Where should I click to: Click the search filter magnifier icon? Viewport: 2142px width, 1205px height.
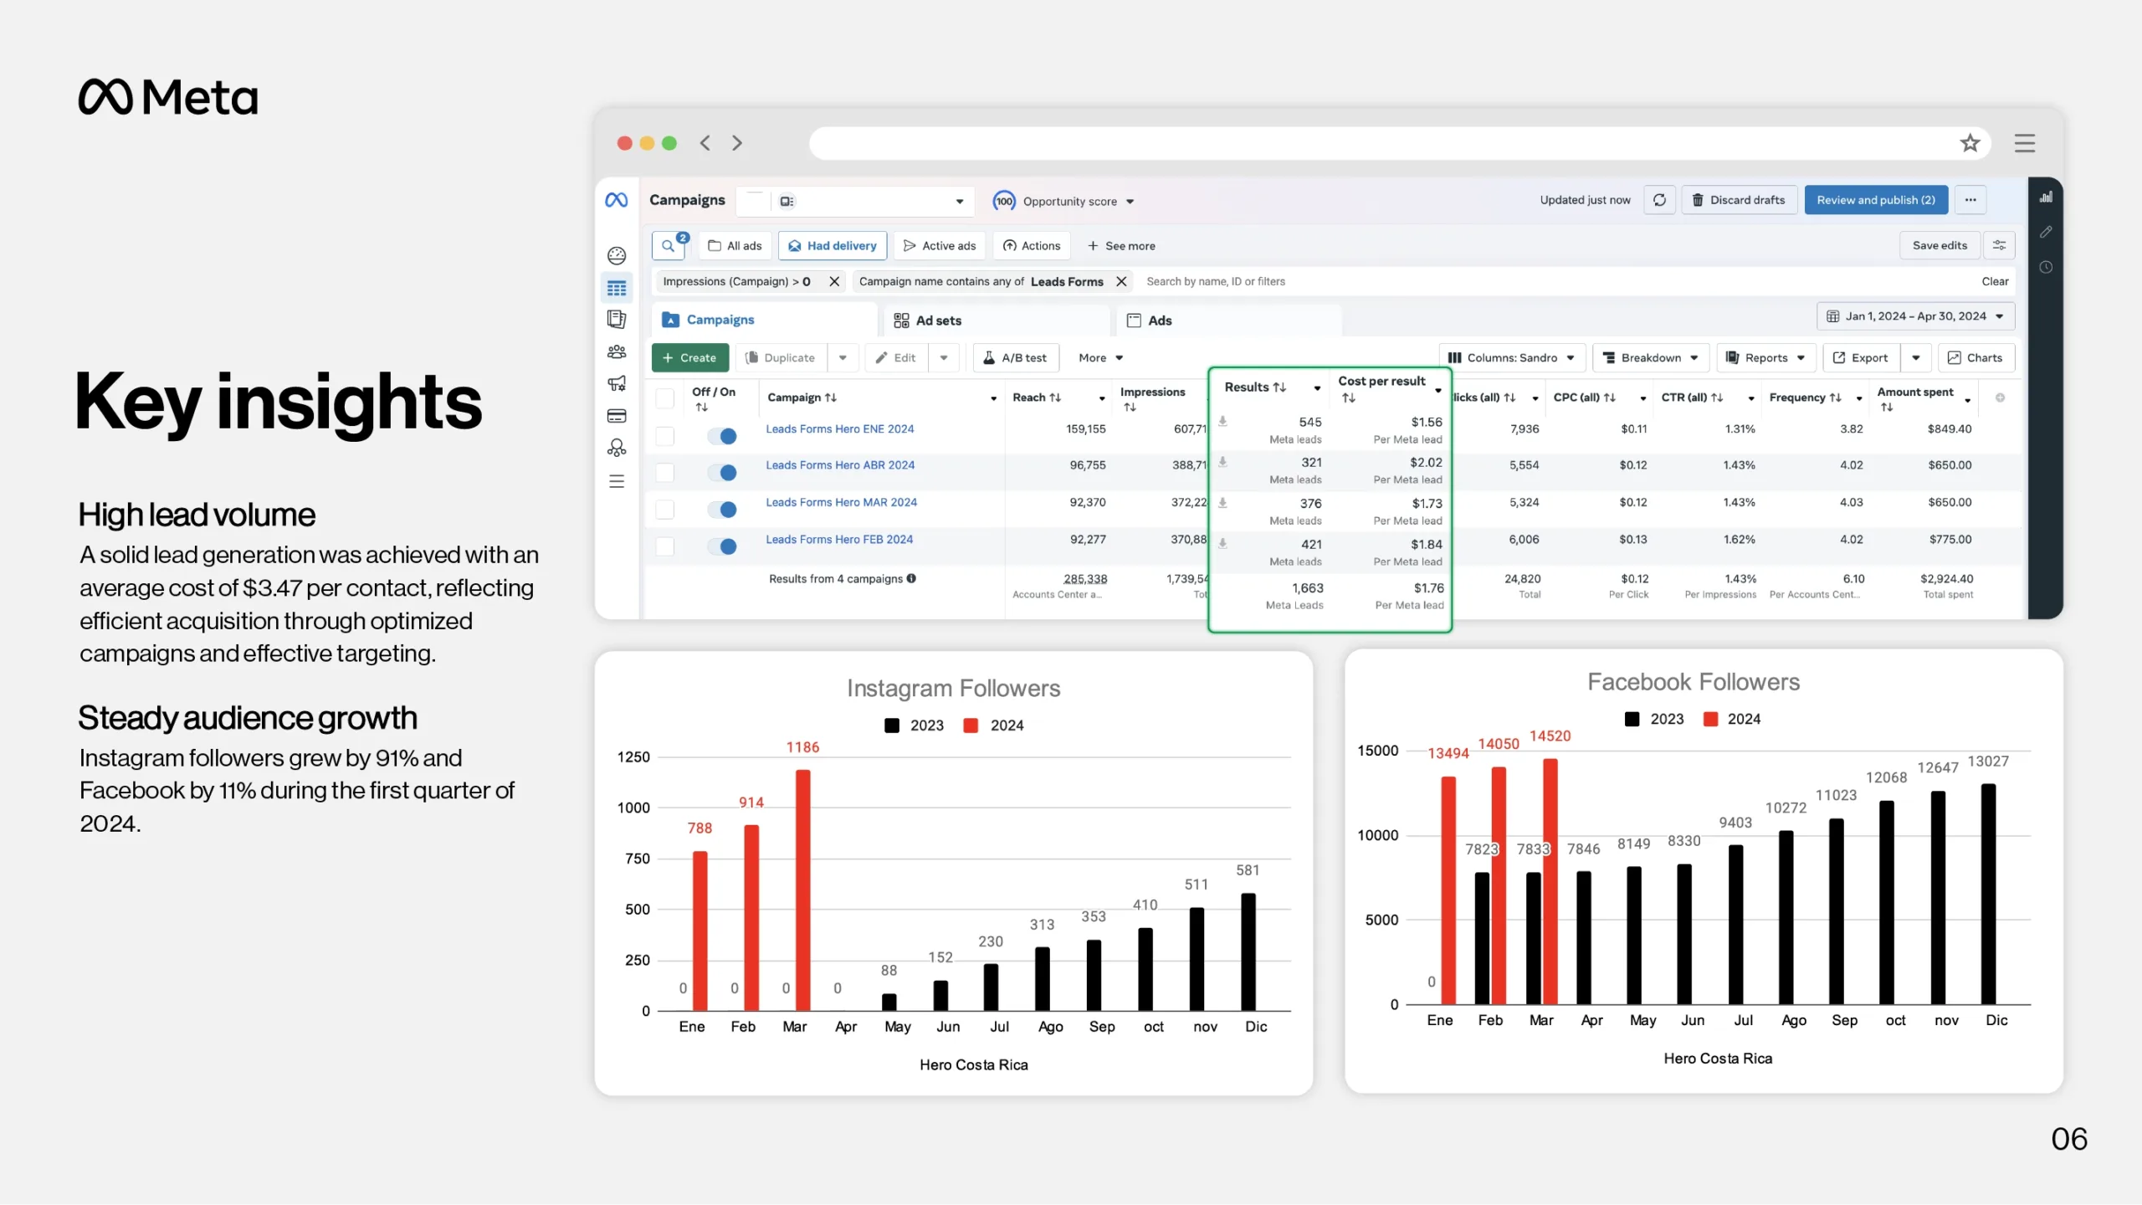(x=668, y=246)
